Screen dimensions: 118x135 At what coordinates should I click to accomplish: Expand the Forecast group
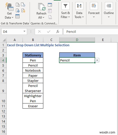94,10
